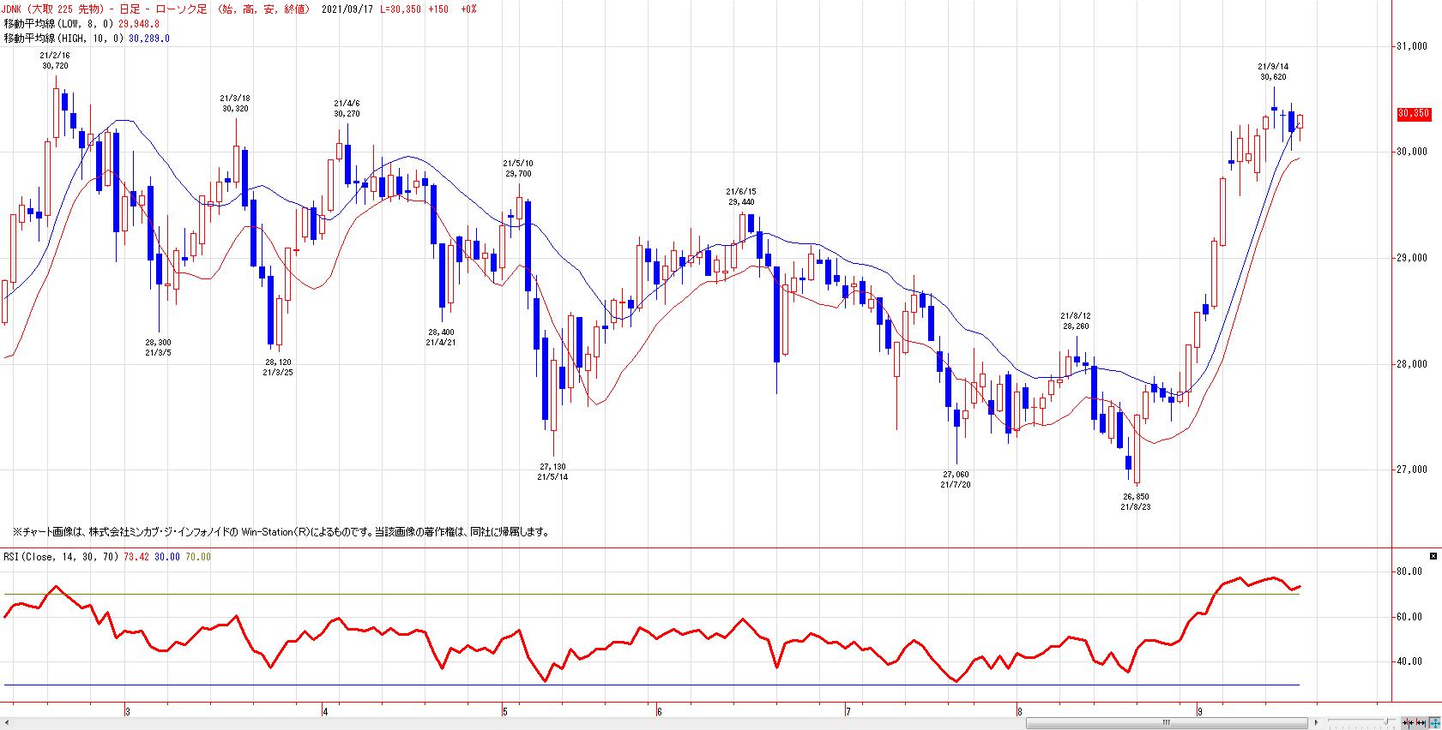This screenshot has width=1442, height=730.
Task: Click the 21/3/25 low label 28,120
Action: click(x=279, y=362)
